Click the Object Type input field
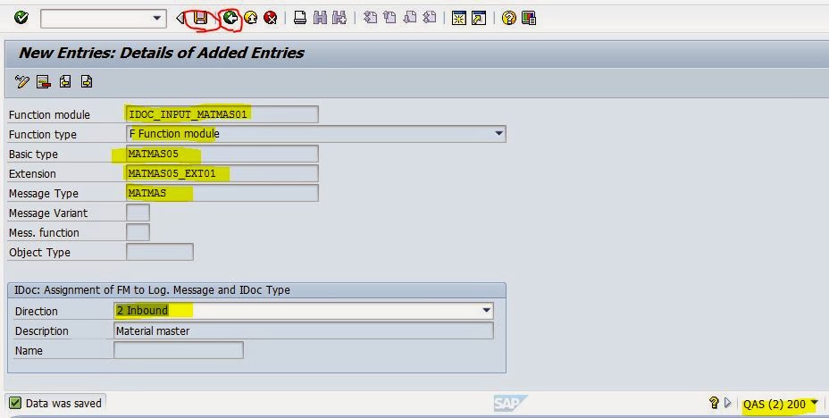The height and width of the screenshot is (418, 829). pyautogui.click(x=160, y=252)
